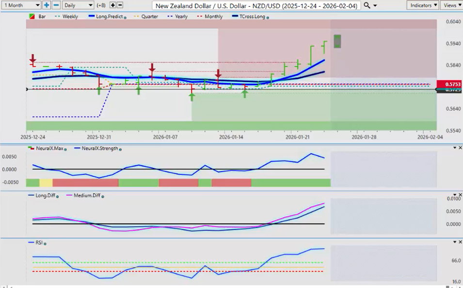Image resolution: width=463 pixels, height=288 pixels.
Task: Expand the Long.Diff panel options arrow
Action: coord(454,195)
